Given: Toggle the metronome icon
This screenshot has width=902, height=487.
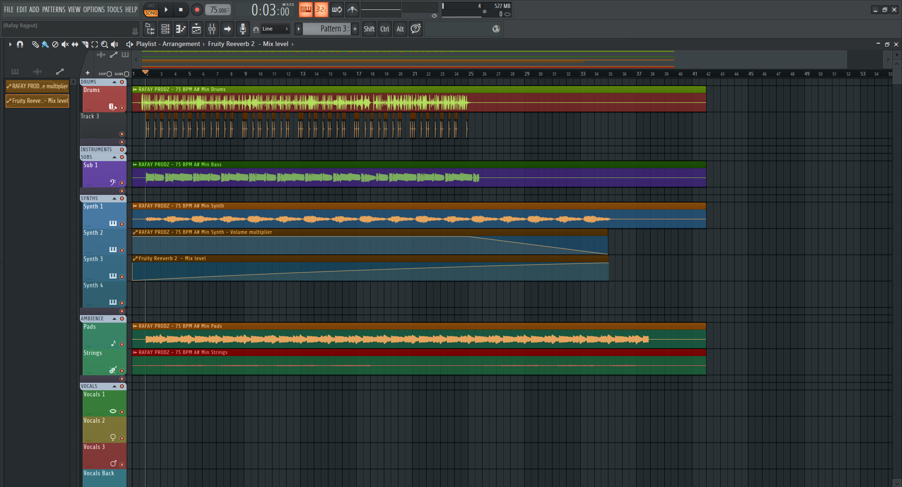Looking at the screenshot, I should pos(352,9).
